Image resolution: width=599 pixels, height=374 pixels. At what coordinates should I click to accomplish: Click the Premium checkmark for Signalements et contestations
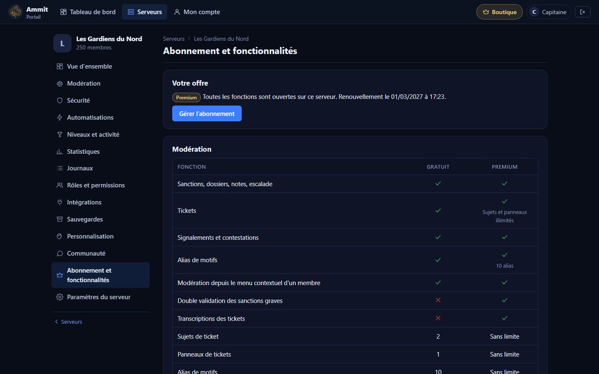coord(505,237)
